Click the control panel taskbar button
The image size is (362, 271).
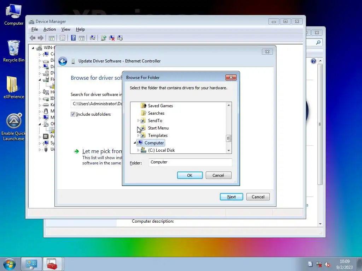coord(31,264)
